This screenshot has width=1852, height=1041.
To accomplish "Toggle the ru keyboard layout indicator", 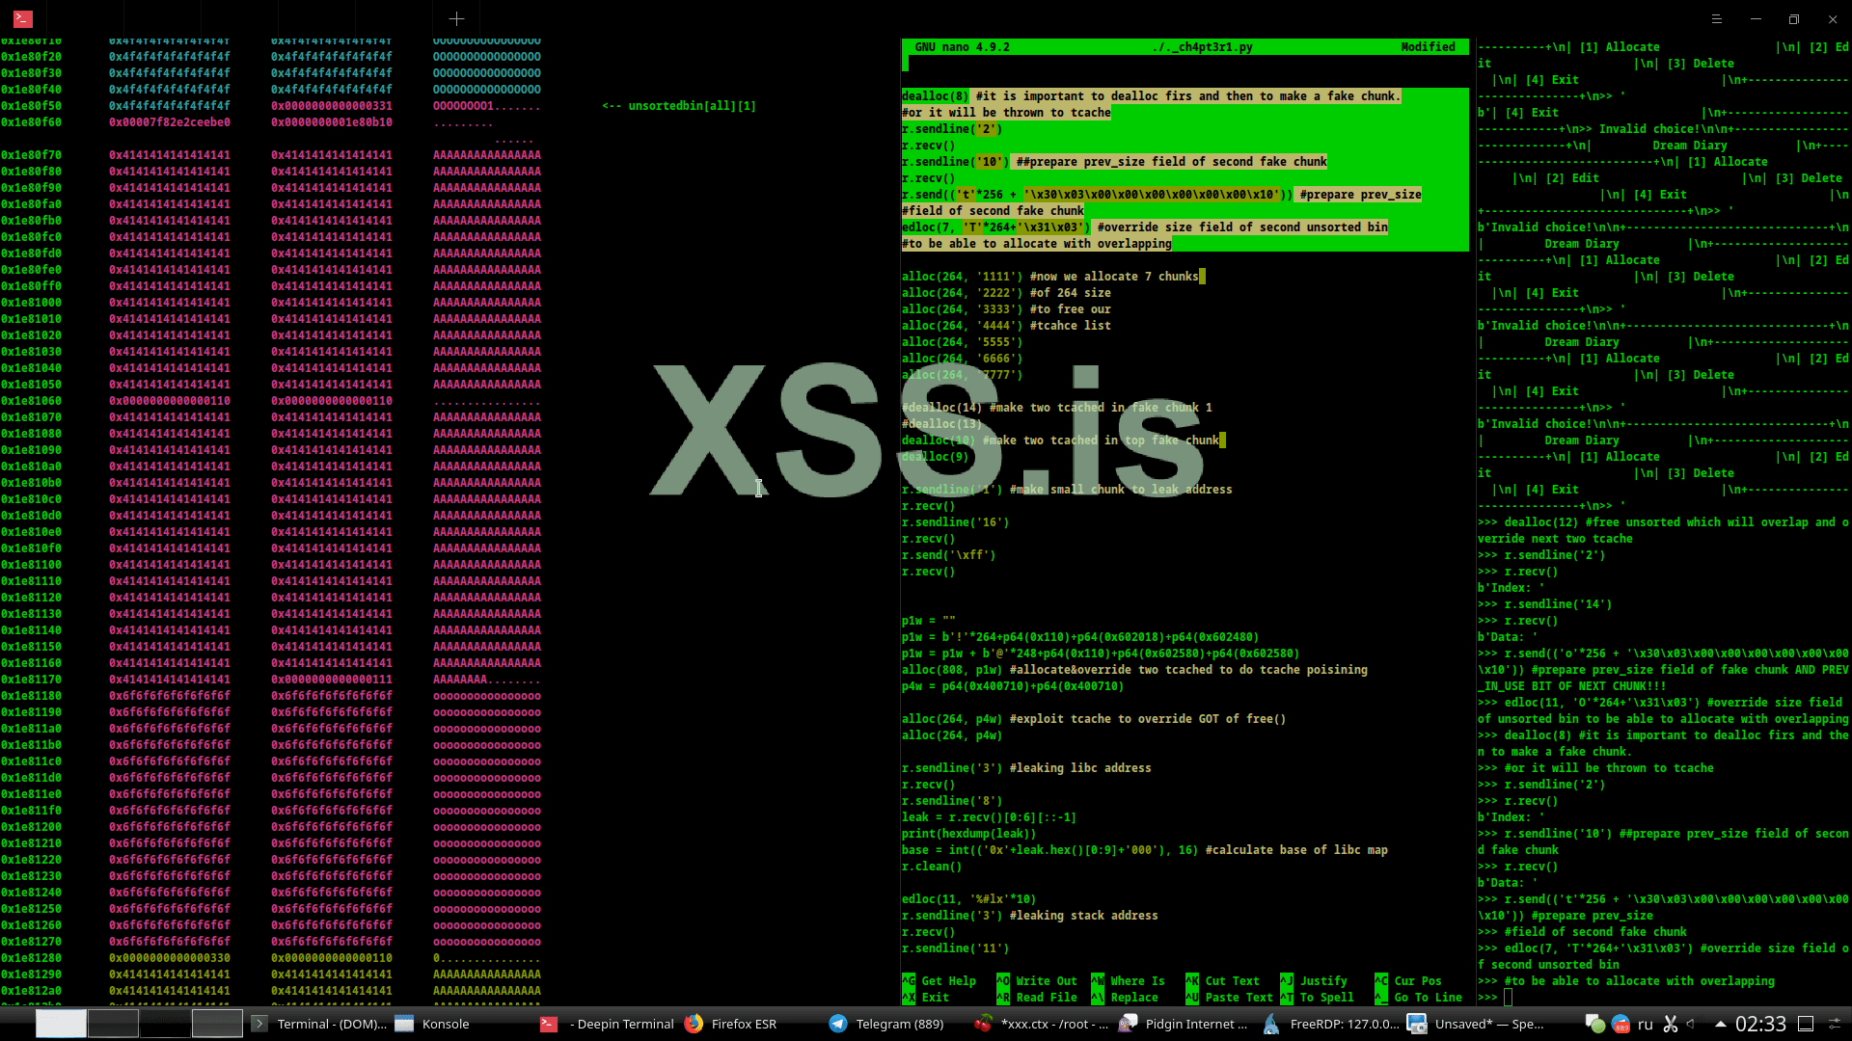I will [1646, 1024].
